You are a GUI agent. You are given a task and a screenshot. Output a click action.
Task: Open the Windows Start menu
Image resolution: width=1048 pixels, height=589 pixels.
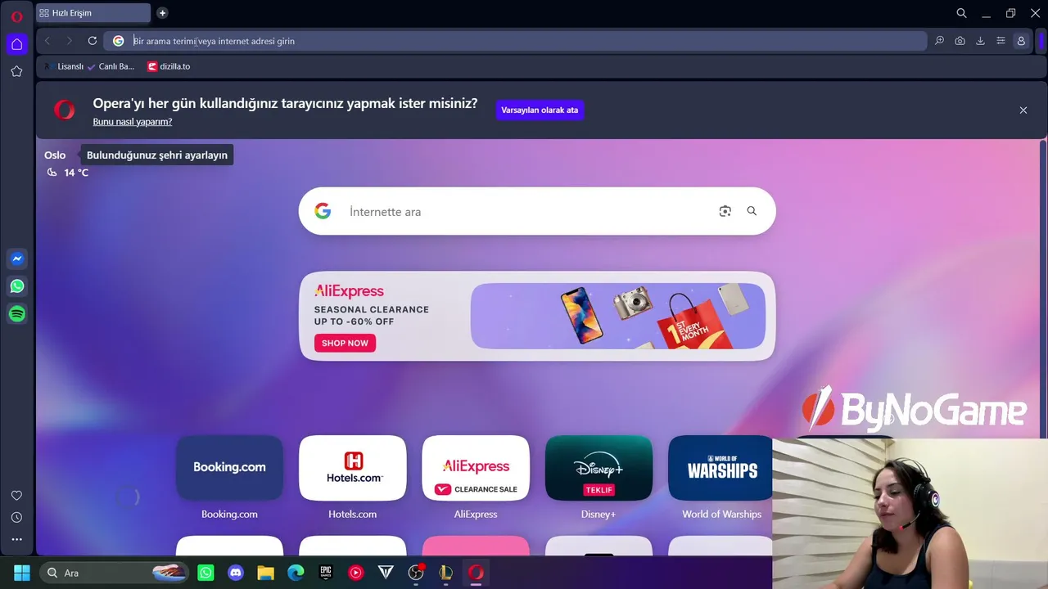click(x=22, y=573)
